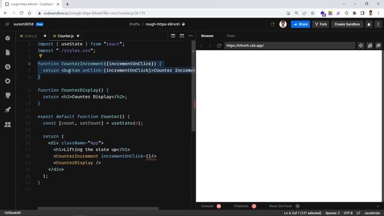Switch to the index.js editor tab
The width and height of the screenshot is (384, 216).
click(x=33, y=36)
